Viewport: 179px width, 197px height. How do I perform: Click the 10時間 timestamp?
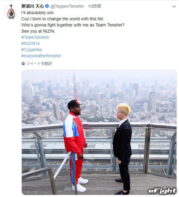94,6
